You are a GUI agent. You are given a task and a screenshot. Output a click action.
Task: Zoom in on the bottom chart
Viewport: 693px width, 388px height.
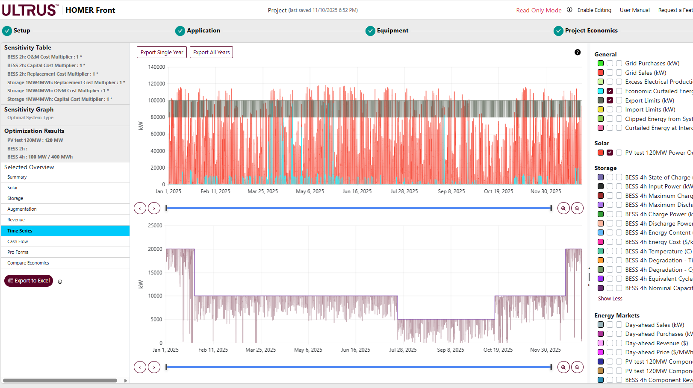(563, 367)
